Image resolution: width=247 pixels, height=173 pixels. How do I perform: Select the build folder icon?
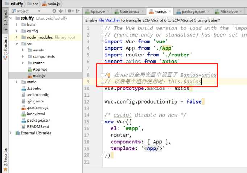pos(24,24)
